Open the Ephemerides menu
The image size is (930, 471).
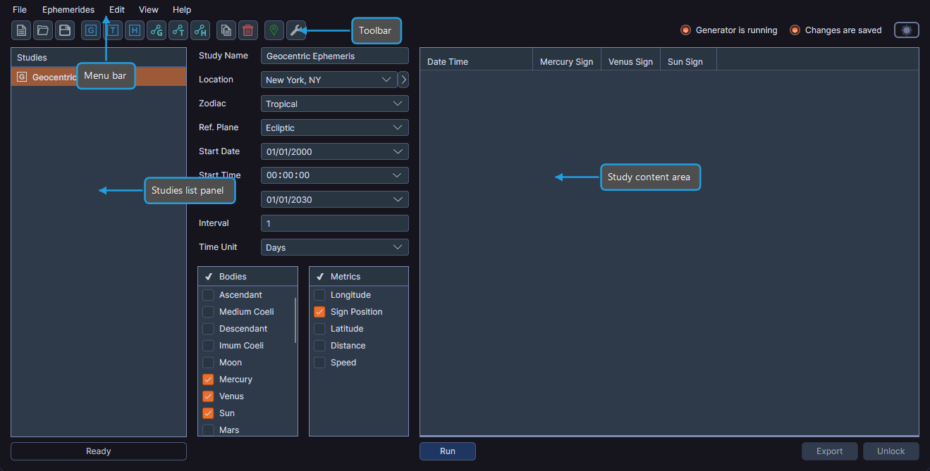pyautogui.click(x=68, y=10)
